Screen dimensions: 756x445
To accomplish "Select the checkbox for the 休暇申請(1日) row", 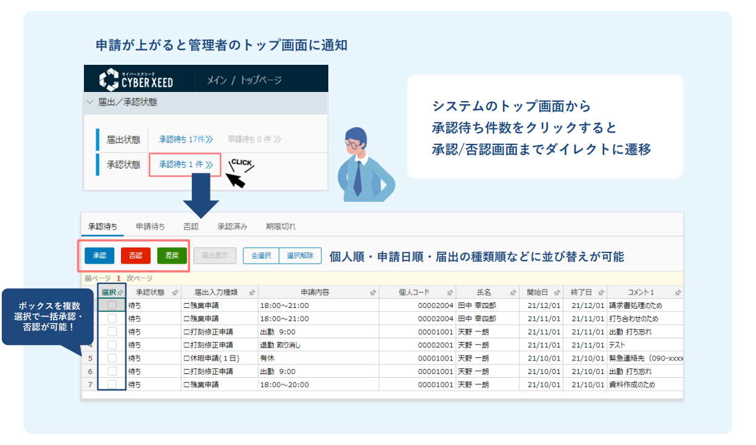I will pyautogui.click(x=112, y=358).
